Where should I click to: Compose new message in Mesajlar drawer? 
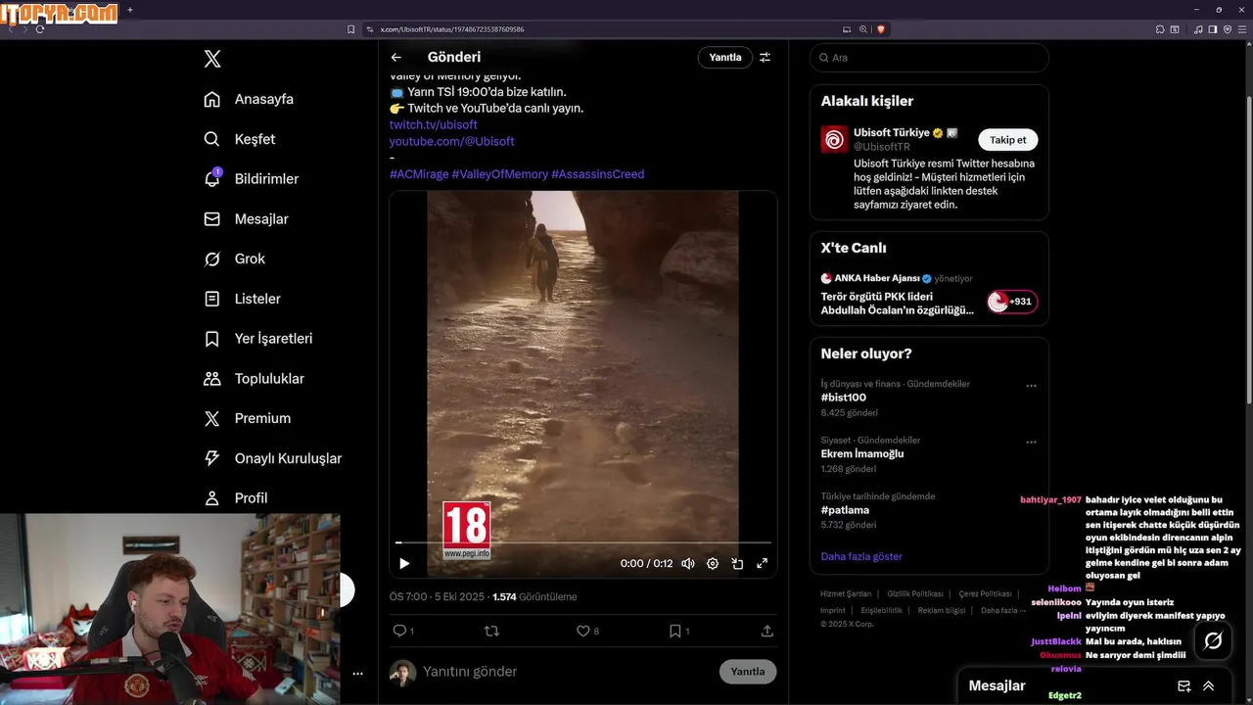pyautogui.click(x=1183, y=686)
